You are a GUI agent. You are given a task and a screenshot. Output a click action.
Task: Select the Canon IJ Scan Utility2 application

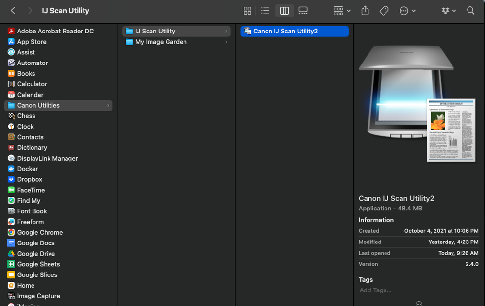pyautogui.click(x=285, y=31)
